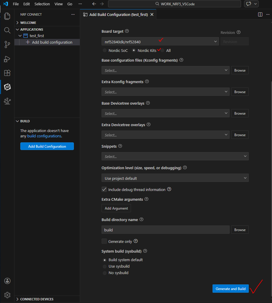Click help icon next to Snippets
272x303 pixels.
(120, 146)
